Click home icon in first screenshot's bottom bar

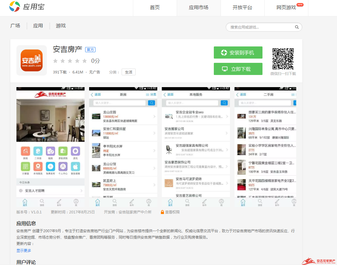[x=25, y=202]
